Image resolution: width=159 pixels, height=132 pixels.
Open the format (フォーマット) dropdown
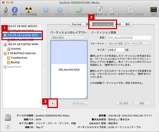coord(130,44)
